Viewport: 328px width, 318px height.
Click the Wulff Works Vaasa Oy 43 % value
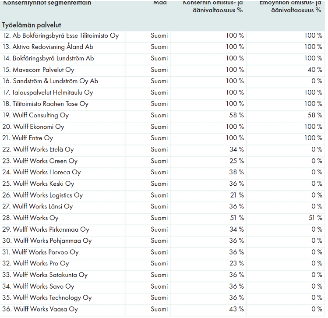coord(236,309)
